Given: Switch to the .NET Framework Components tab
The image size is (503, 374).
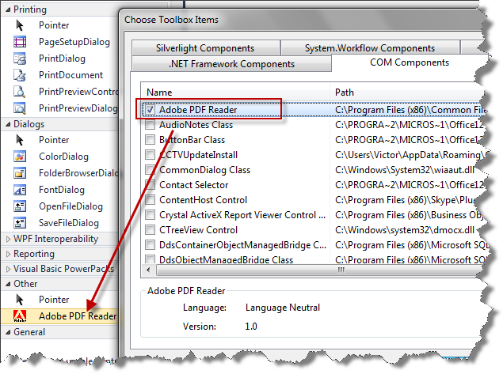Looking at the screenshot, I should coord(231,64).
